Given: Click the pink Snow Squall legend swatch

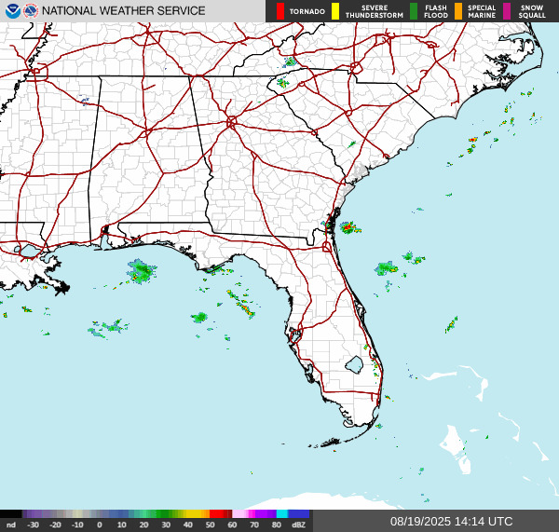Looking at the screenshot, I should pyautogui.click(x=508, y=11).
